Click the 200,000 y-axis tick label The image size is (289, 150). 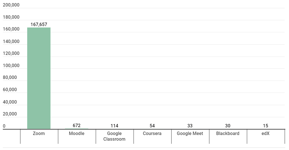coord(11,5)
